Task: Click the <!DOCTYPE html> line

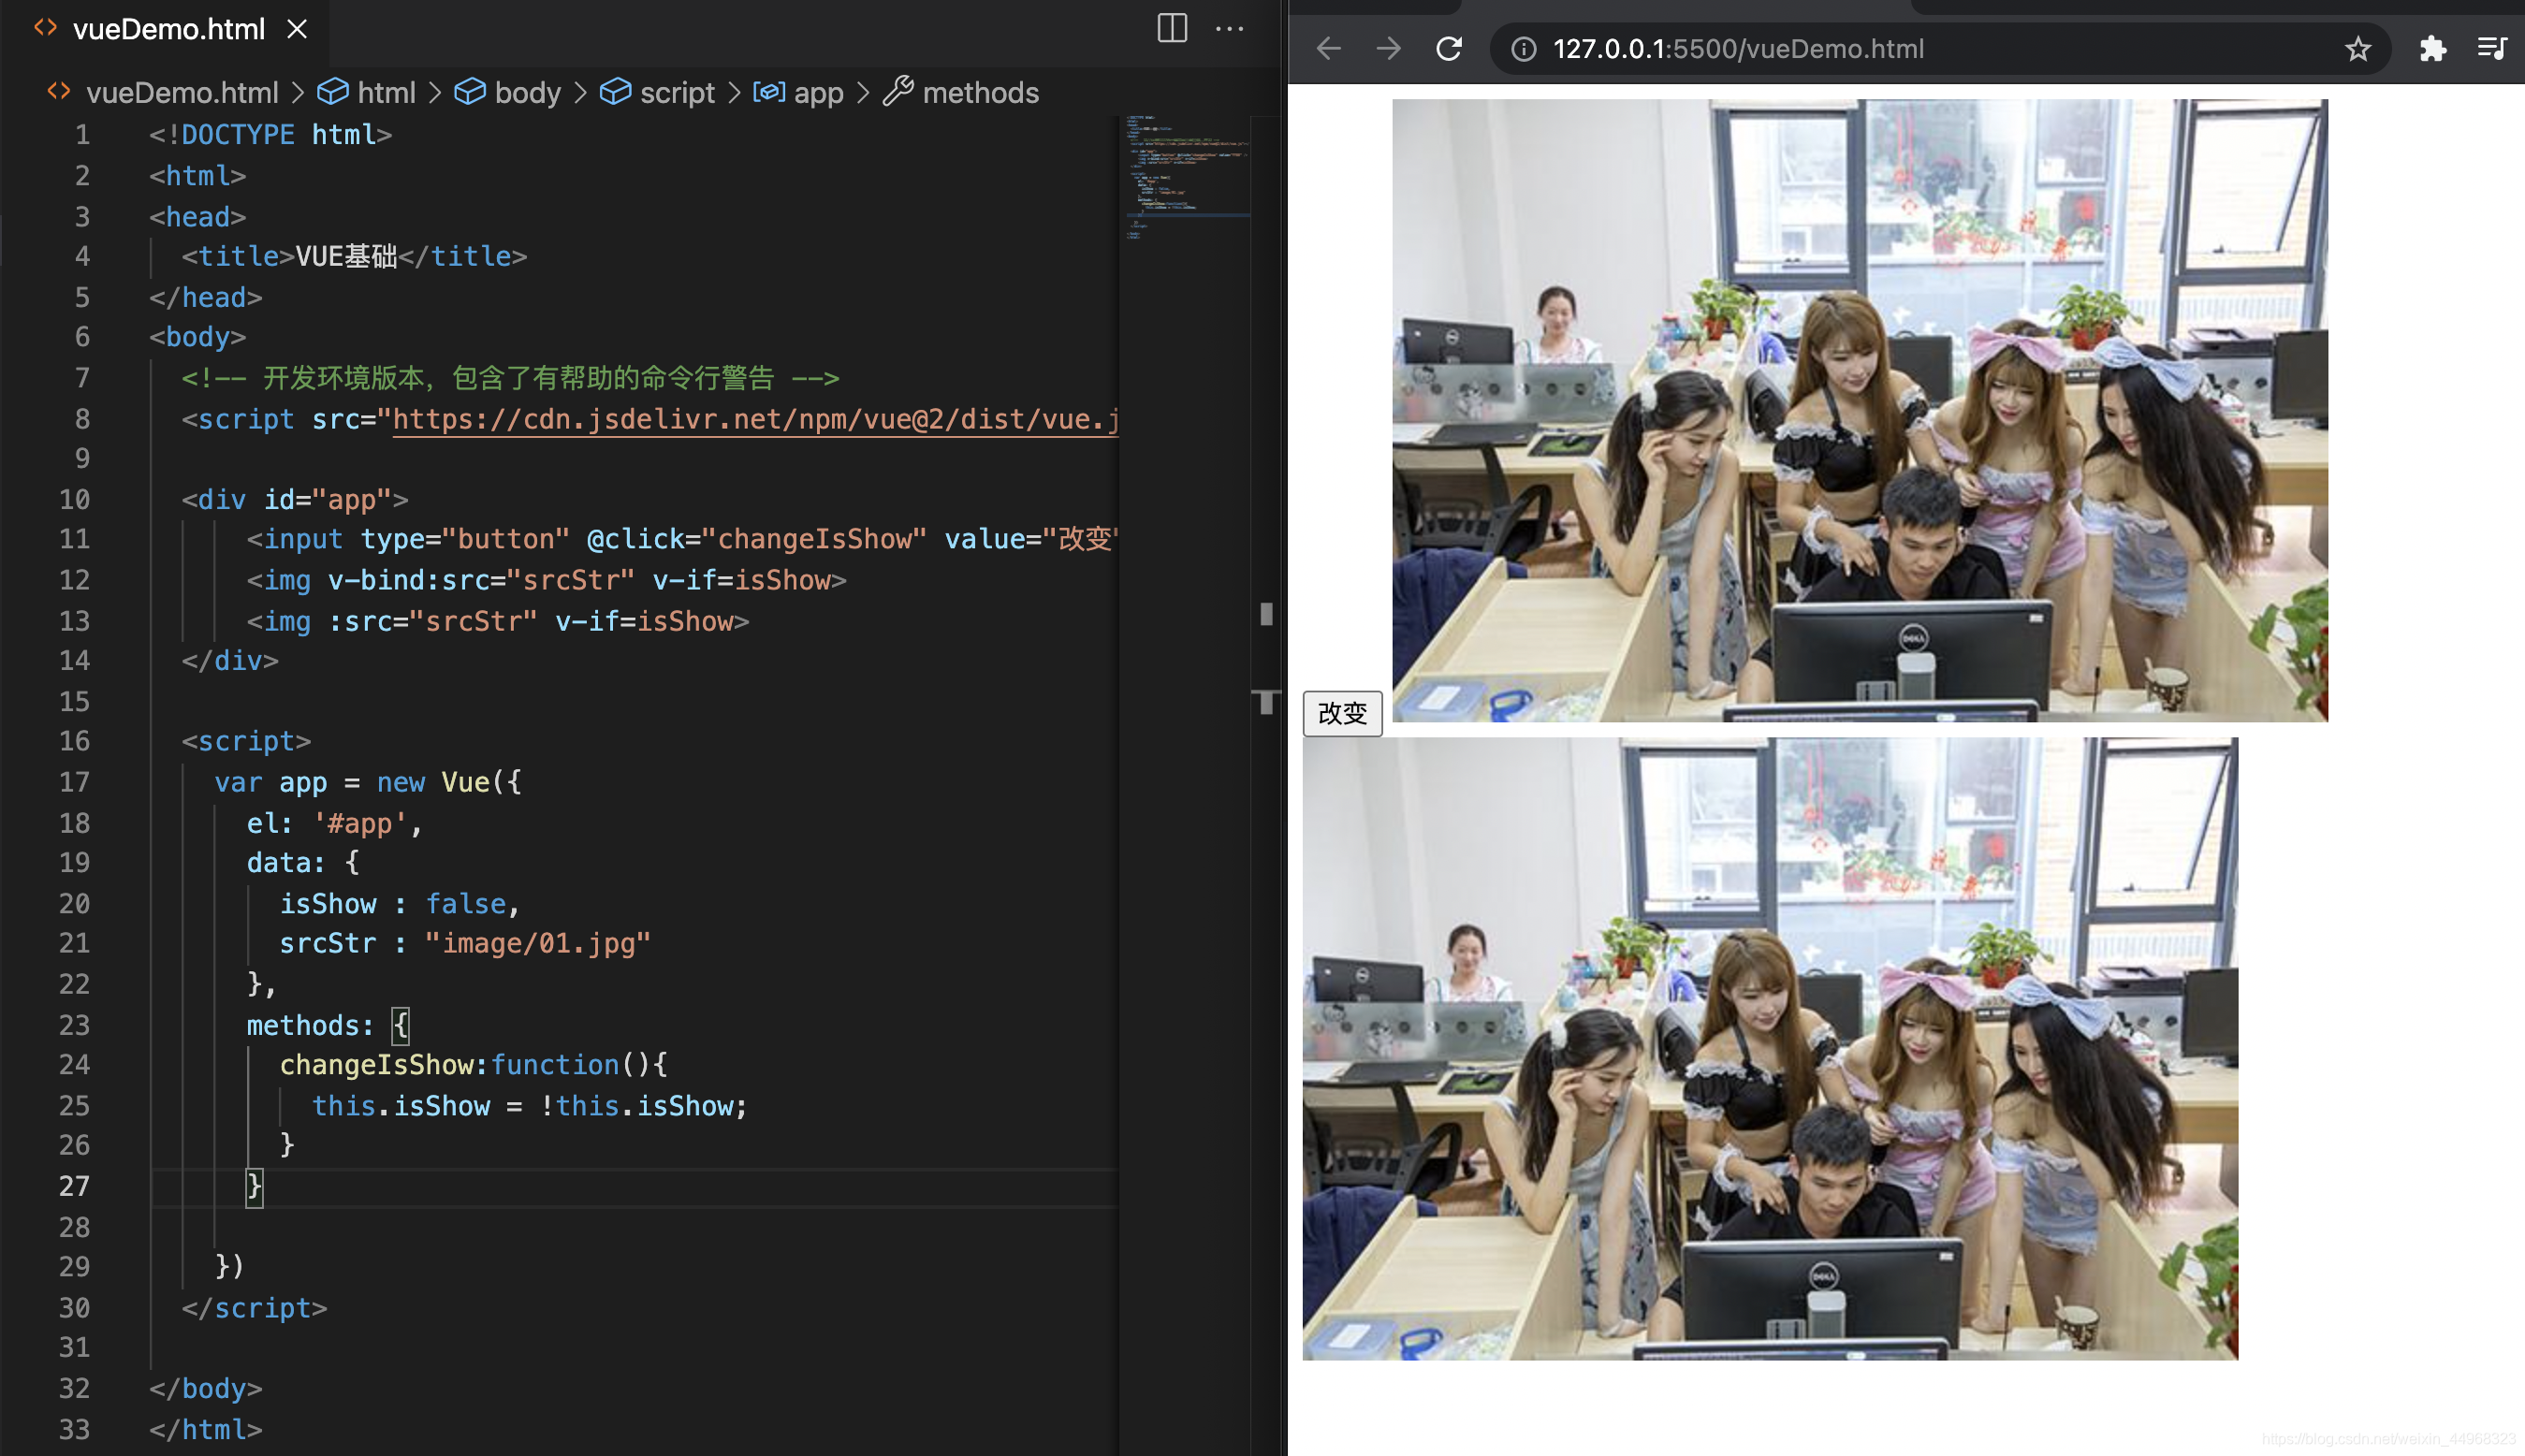Action: tap(270, 135)
